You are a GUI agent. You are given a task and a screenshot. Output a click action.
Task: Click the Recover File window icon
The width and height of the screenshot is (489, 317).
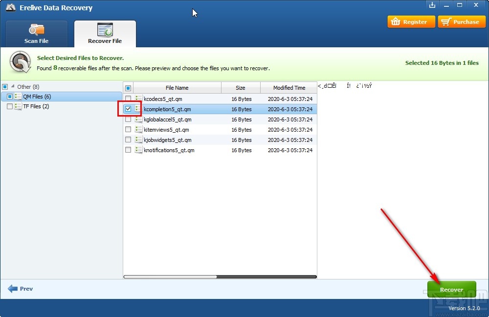click(x=105, y=30)
